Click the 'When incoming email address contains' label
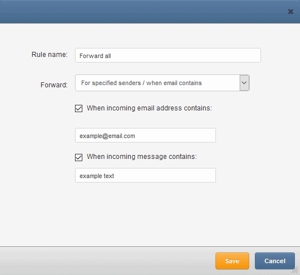Image resolution: width=300 pixels, height=275 pixels. pos(149,108)
